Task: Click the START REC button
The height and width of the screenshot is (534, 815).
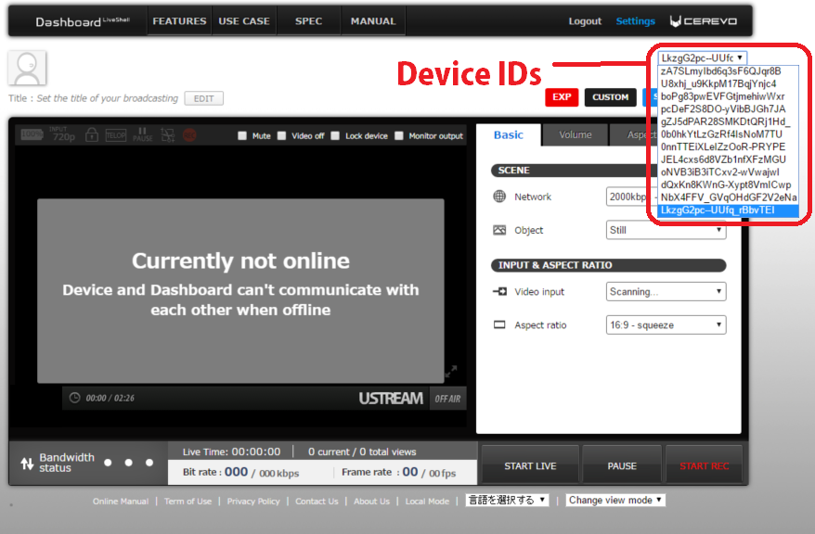Action: point(705,465)
